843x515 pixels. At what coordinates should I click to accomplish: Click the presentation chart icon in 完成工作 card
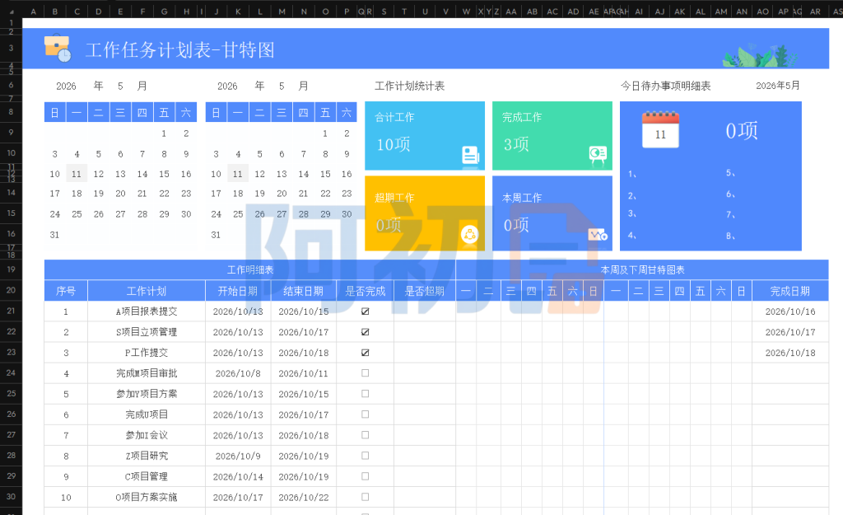click(x=598, y=154)
